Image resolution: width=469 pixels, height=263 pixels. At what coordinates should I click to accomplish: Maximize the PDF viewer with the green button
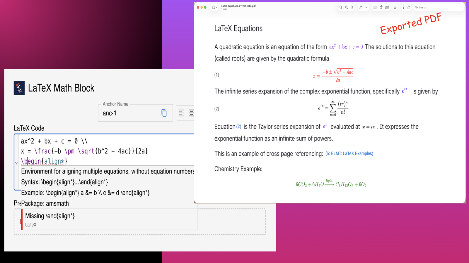205,7
